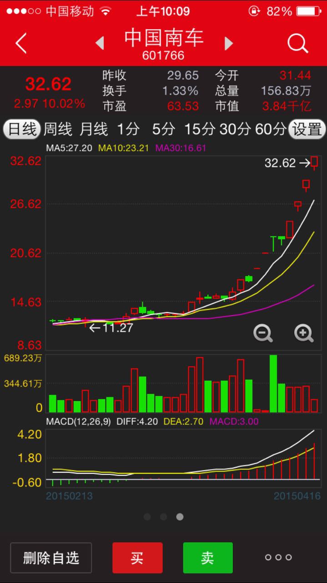Image resolution: width=327 pixels, height=583 pixels.
Task: Tap the MA10:23.21 indicator label
Action: (x=124, y=148)
